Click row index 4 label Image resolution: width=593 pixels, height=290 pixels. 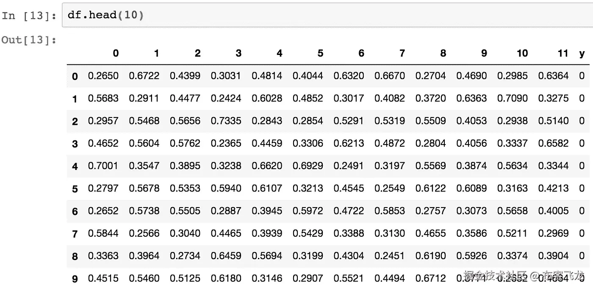click(75, 166)
